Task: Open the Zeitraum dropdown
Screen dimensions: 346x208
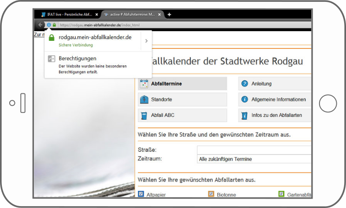Action: click(254, 159)
